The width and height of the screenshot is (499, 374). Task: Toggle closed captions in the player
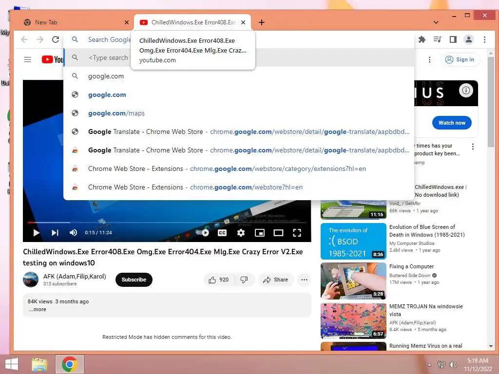tap(222, 233)
